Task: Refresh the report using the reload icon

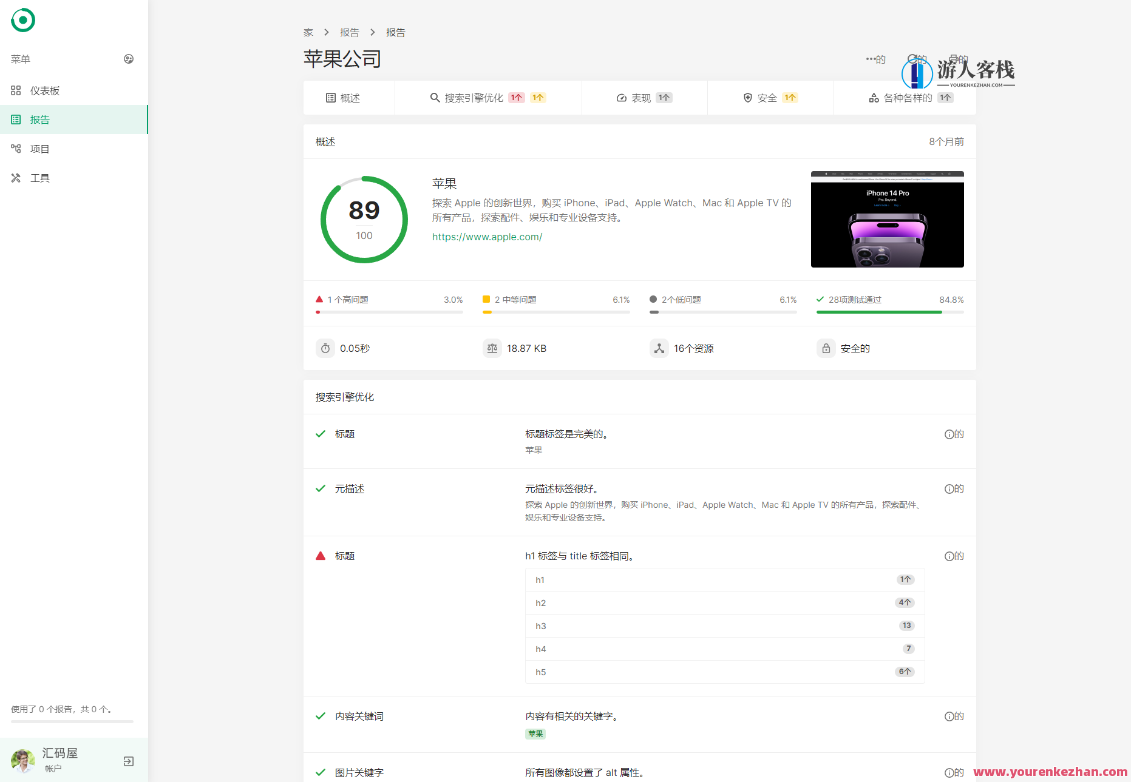Action: pos(914,59)
